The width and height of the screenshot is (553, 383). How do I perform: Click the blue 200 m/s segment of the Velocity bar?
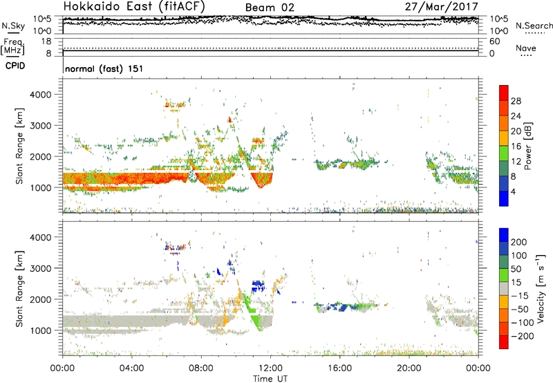click(x=504, y=235)
